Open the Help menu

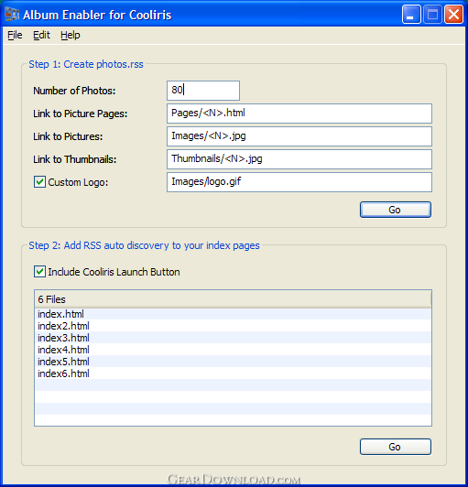(x=71, y=35)
